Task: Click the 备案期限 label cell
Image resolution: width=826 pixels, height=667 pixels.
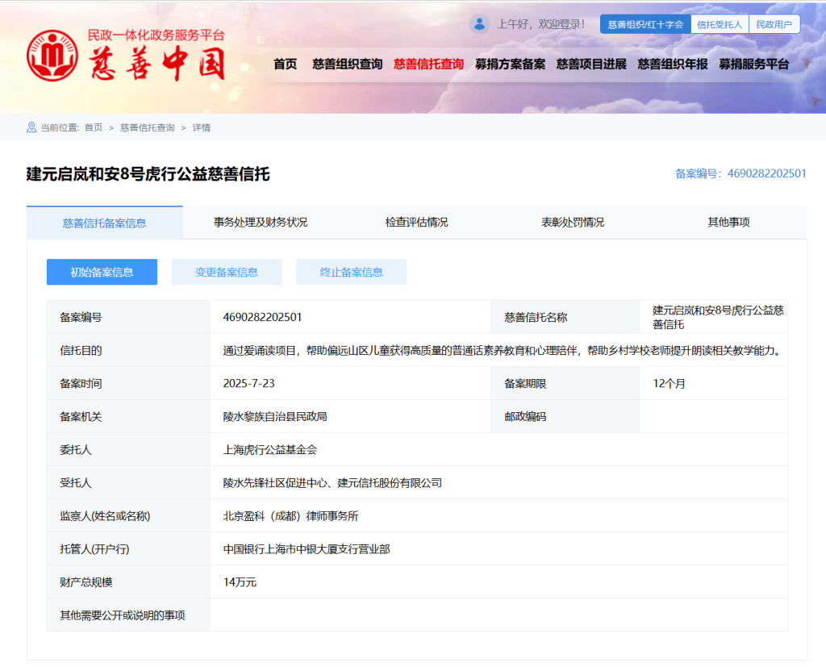Action: click(x=525, y=384)
